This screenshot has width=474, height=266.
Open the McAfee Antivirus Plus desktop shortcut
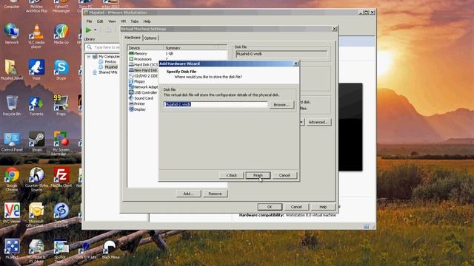36,6
